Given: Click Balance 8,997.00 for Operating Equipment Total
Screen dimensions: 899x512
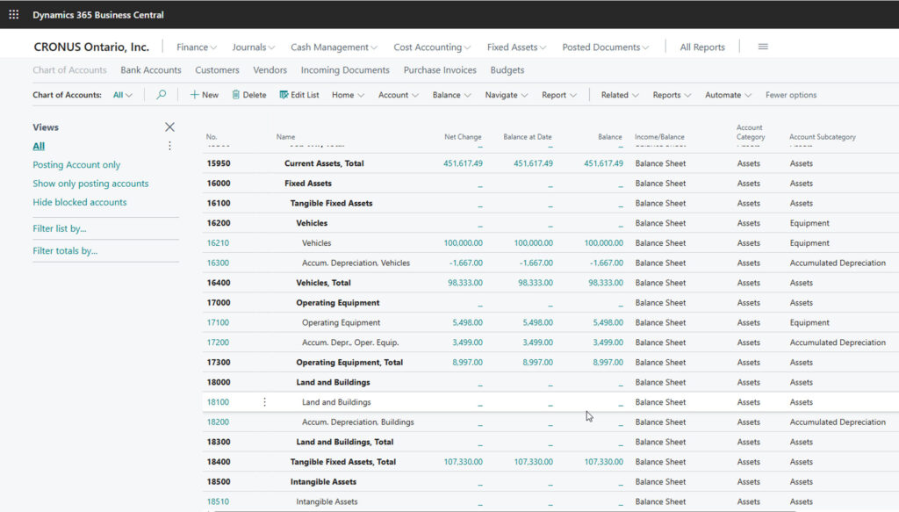Looking at the screenshot, I should click(x=608, y=363).
